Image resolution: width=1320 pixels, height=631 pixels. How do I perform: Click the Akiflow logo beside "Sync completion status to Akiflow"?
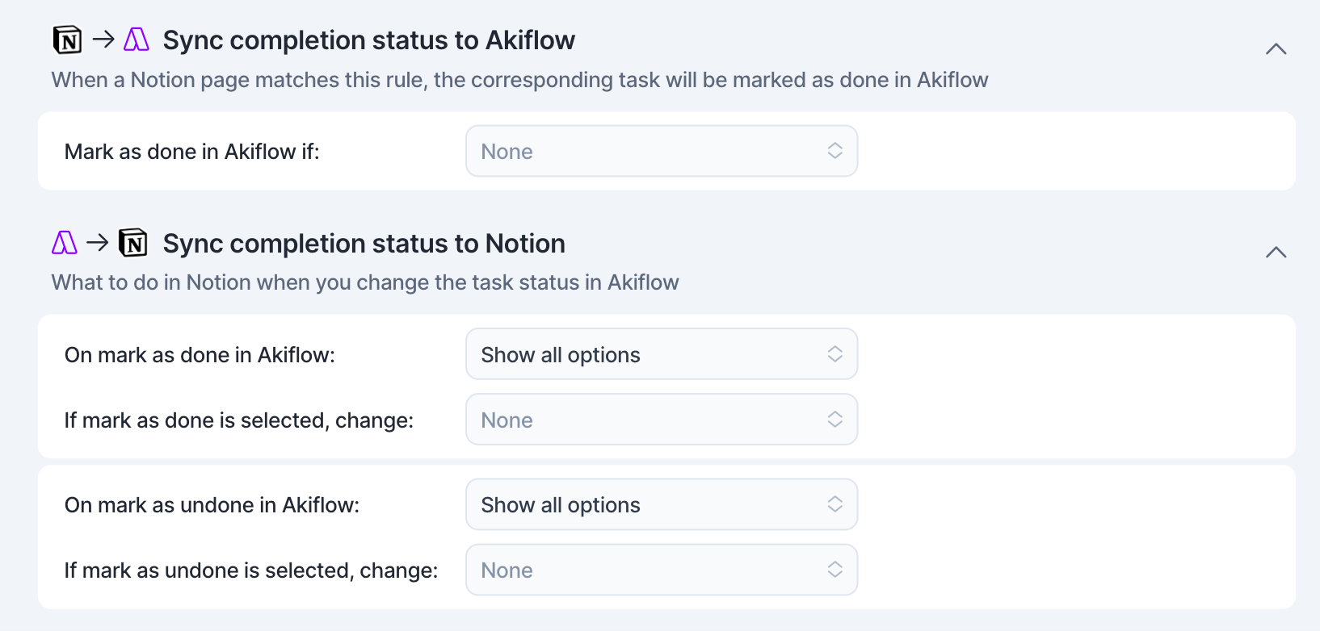pyautogui.click(x=137, y=40)
